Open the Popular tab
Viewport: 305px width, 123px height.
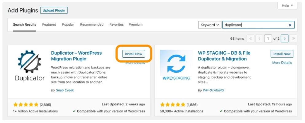pos(68,24)
